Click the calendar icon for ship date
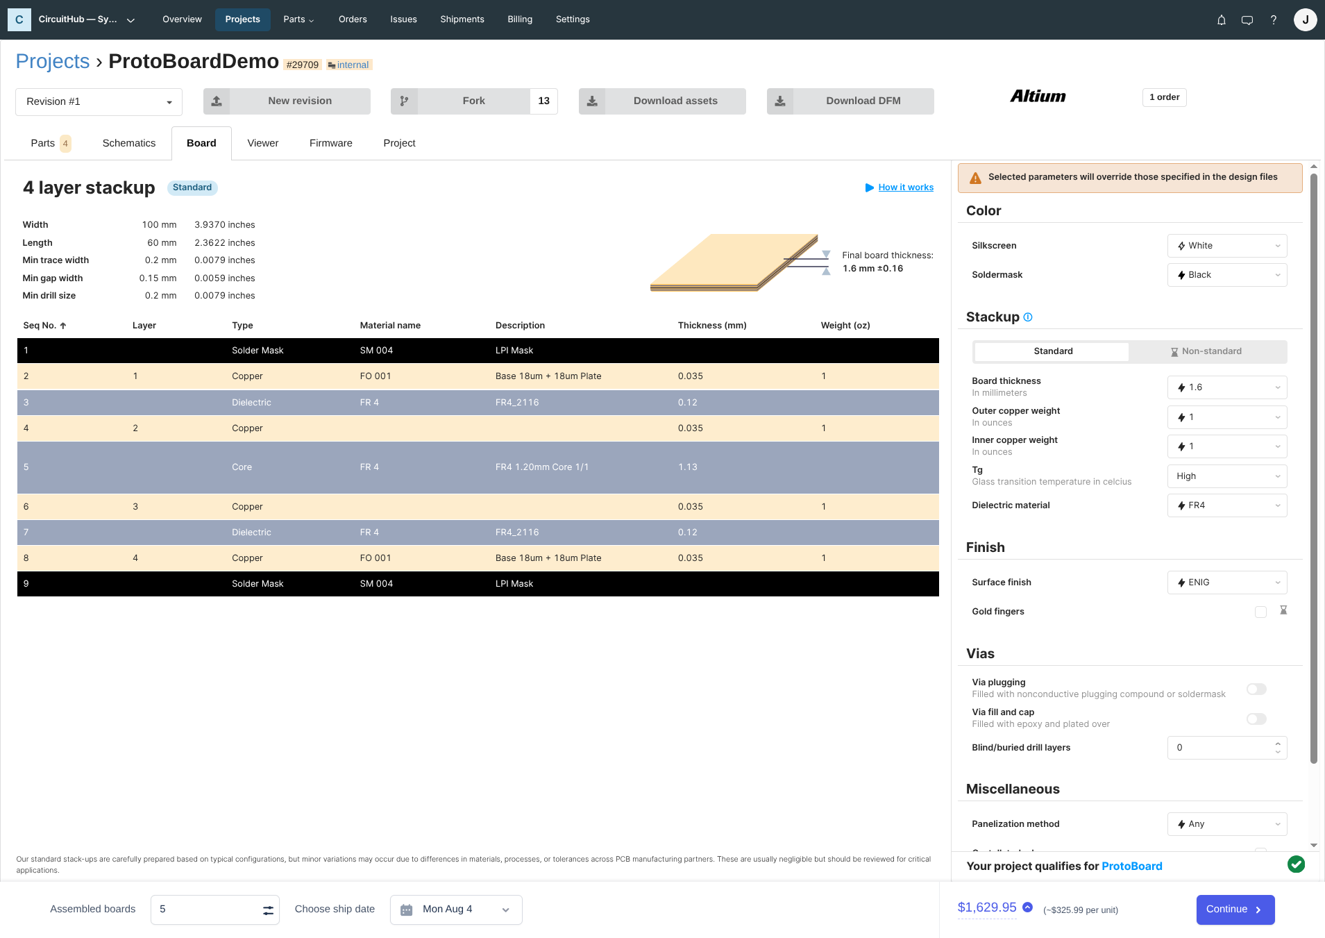 click(x=406, y=909)
